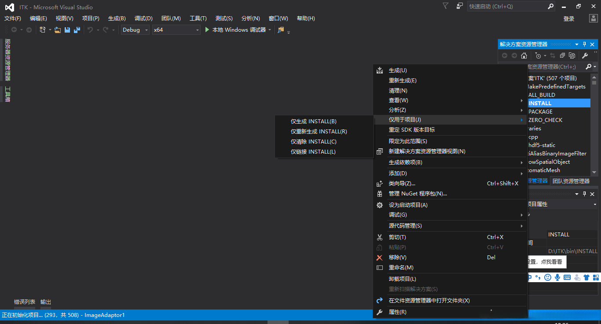Screen dimensions: 601x324
Task: Click the collapse all icon in Solution Explorer
Action: coord(562,55)
